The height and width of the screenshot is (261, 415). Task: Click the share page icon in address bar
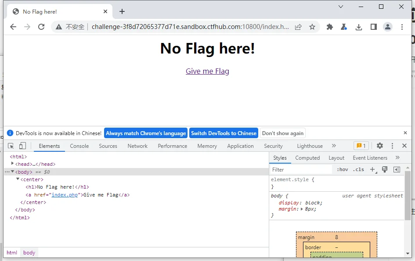click(x=298, y=27)
